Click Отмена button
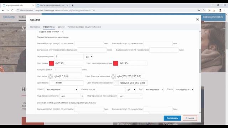Image resolution: width=228 pixels, height=128 pixels. point(190,118)
